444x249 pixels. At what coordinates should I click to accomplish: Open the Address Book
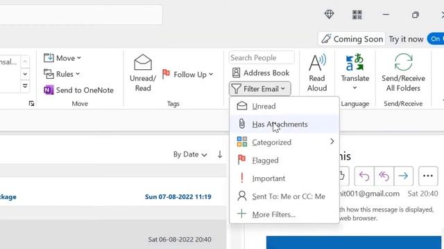[261, 73]
